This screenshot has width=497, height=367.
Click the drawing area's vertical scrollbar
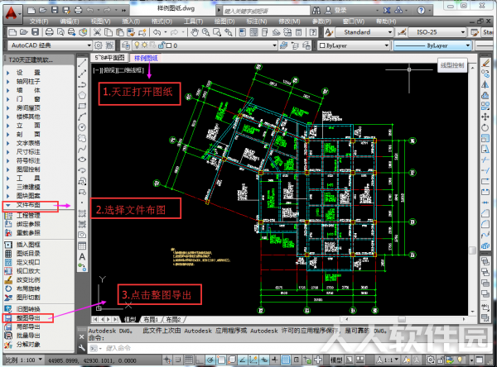click(x=473, y=189)
